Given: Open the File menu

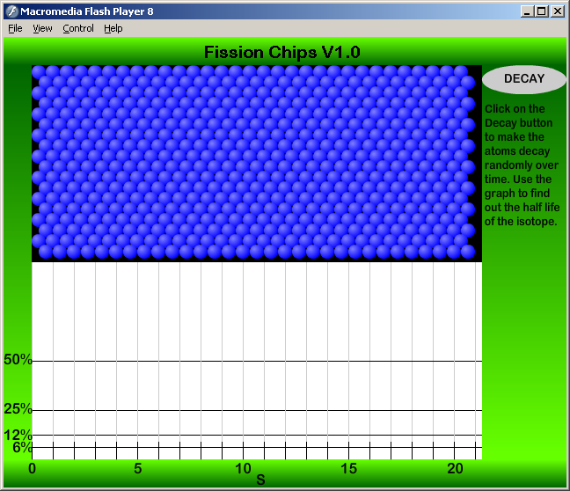Looking at the screenshot, I should 15,28.
